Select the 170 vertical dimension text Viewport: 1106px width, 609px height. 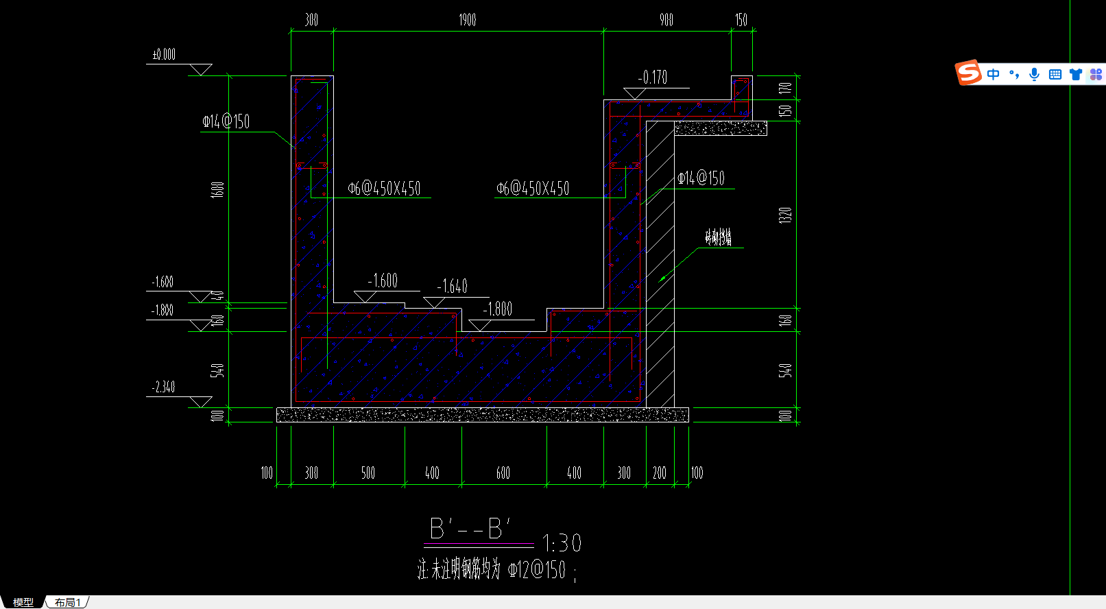[786, 88]
